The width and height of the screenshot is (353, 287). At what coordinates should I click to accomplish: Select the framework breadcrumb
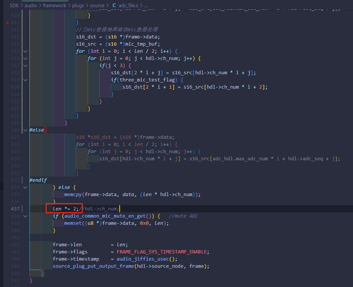point(55,5)
